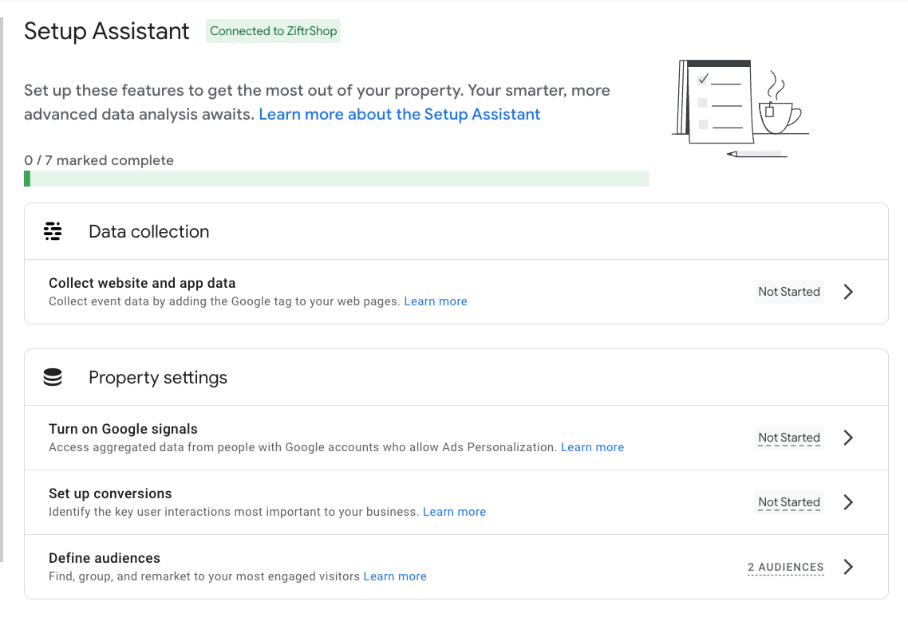Select the Define audiences heading

click(x=105, y=558)
